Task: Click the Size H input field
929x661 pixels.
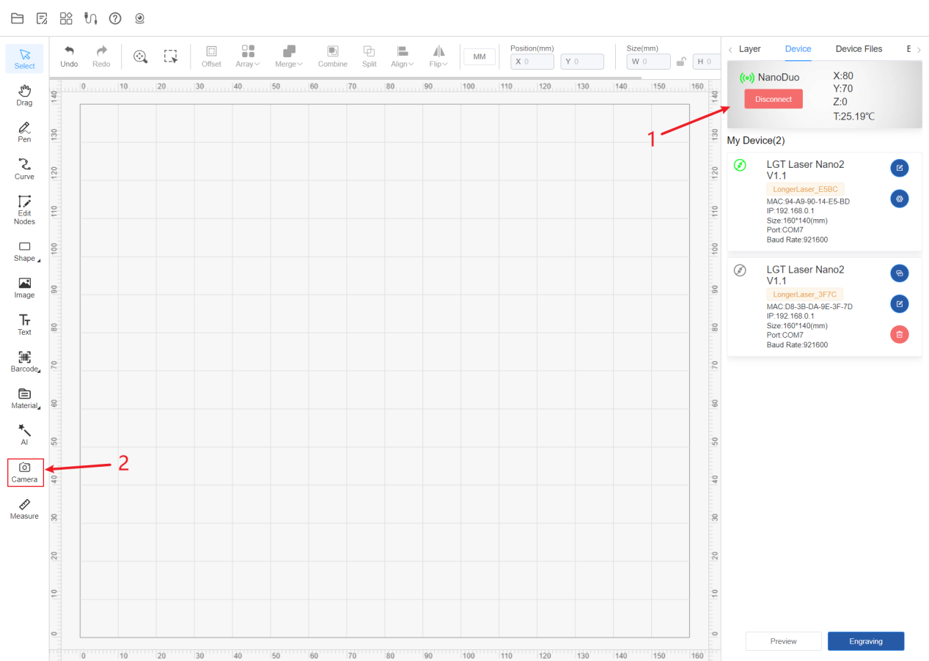Action: 705,62
